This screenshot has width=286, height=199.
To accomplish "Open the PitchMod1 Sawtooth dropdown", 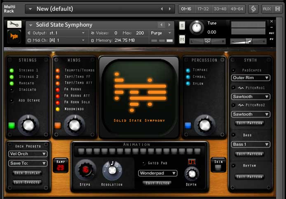I will 251,97.
